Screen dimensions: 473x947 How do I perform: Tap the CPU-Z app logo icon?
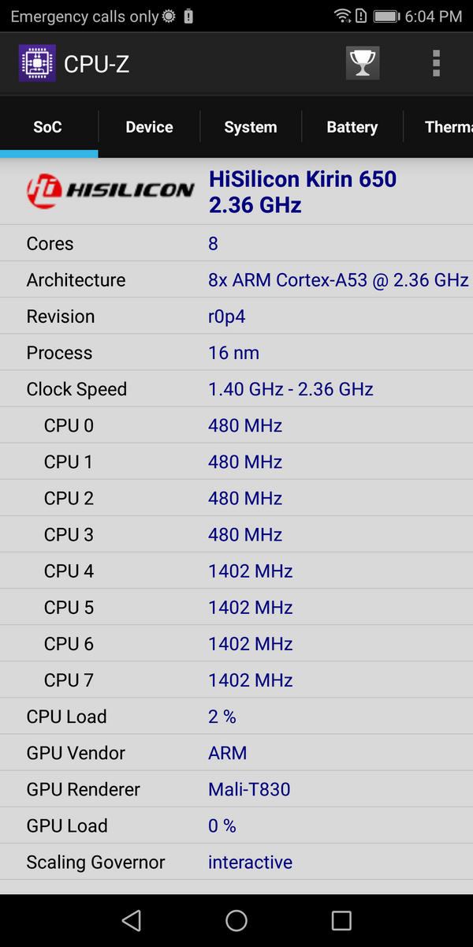[37, 63]
